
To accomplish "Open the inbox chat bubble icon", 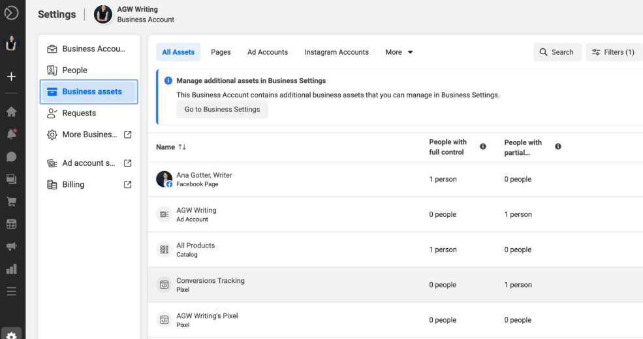I will (x=11, y=157).
